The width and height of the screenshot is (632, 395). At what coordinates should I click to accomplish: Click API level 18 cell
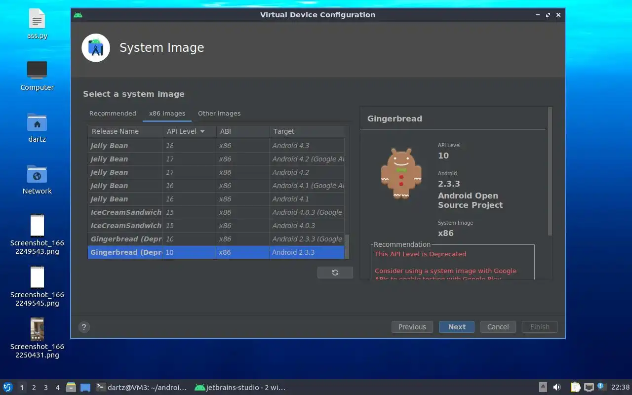click(190, 146)
